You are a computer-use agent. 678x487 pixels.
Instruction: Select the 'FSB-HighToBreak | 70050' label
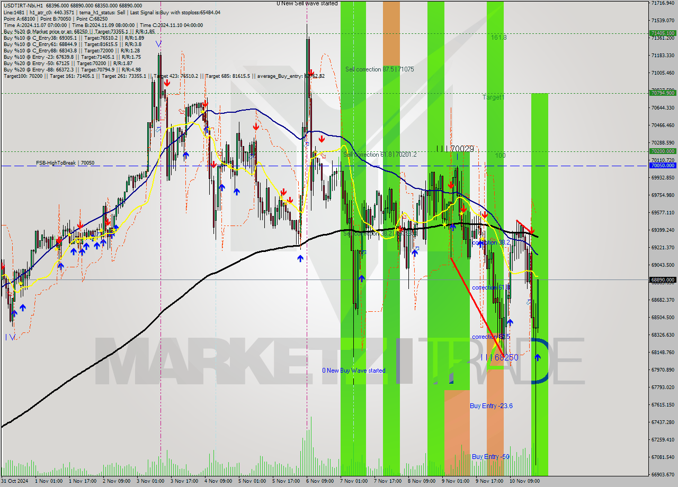65,163
